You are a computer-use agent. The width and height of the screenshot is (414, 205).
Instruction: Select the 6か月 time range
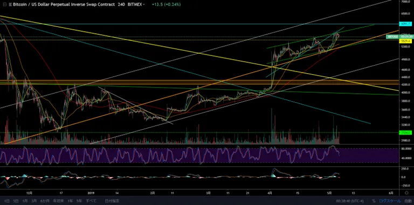[44, 201]
